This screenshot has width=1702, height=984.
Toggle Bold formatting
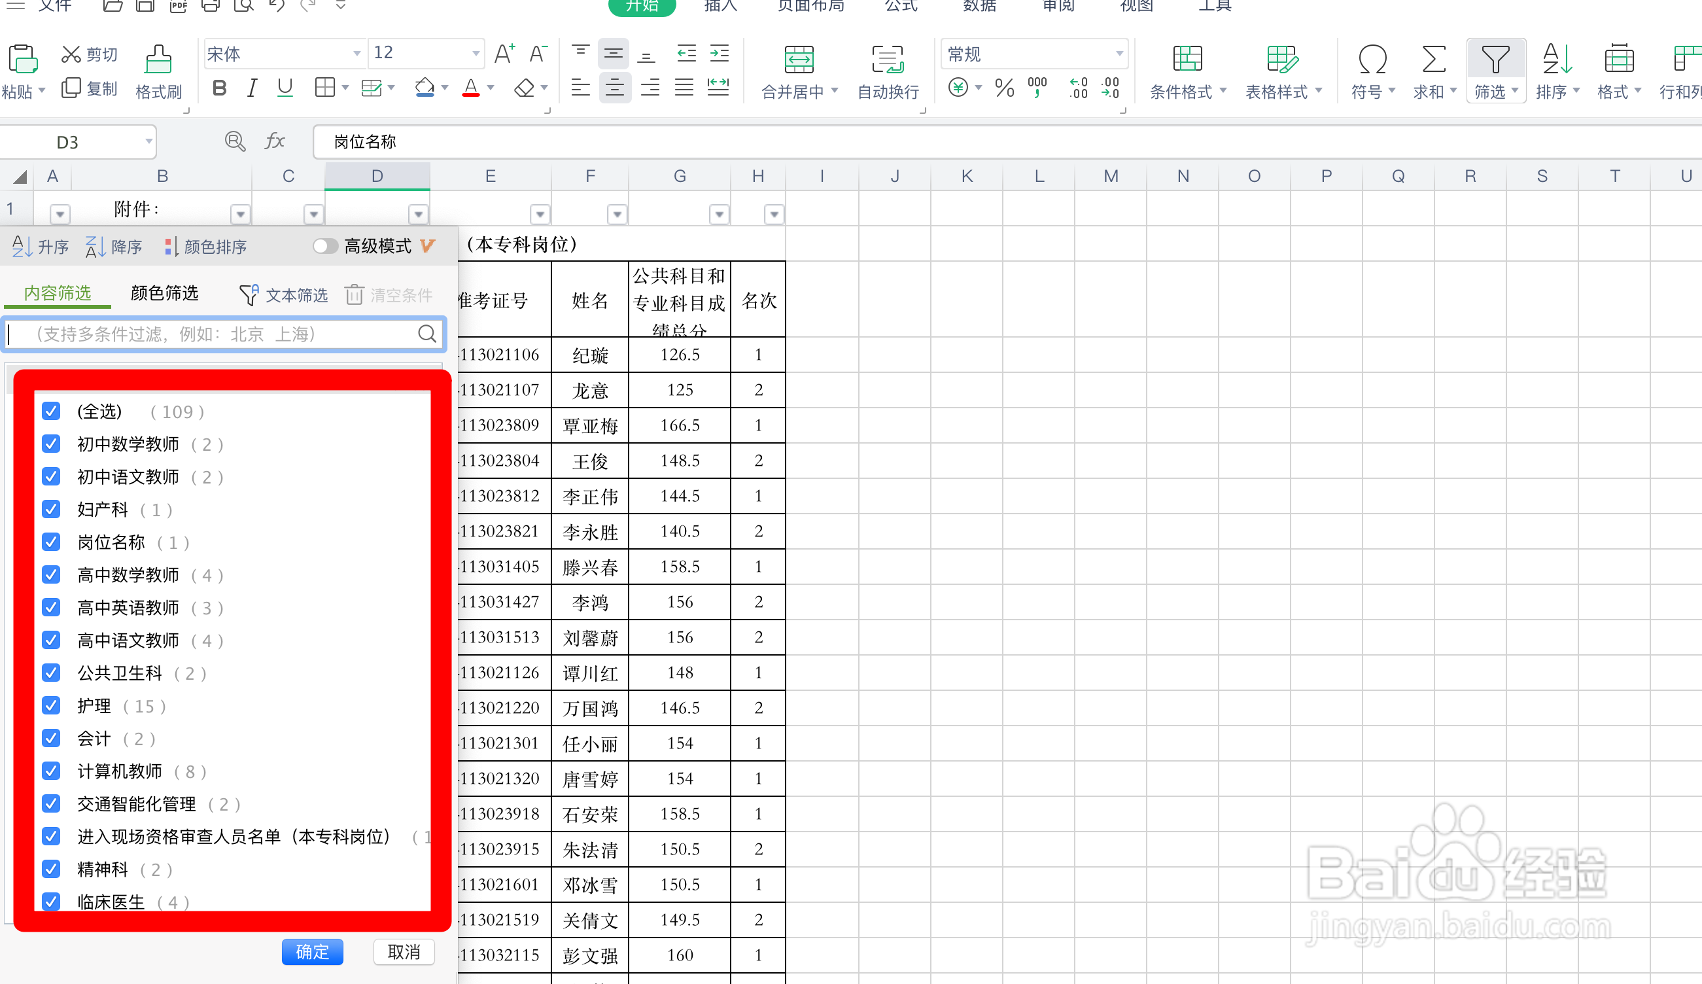[220, 88]
